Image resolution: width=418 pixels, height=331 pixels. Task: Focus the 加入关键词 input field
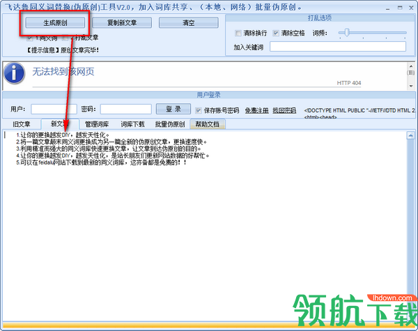[x=338, y=47]
